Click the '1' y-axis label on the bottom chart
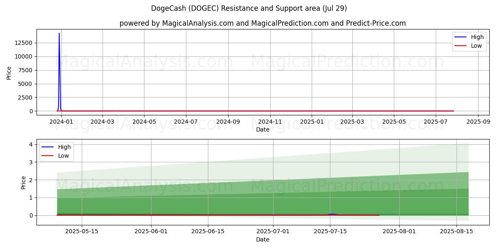 point(31,198)
